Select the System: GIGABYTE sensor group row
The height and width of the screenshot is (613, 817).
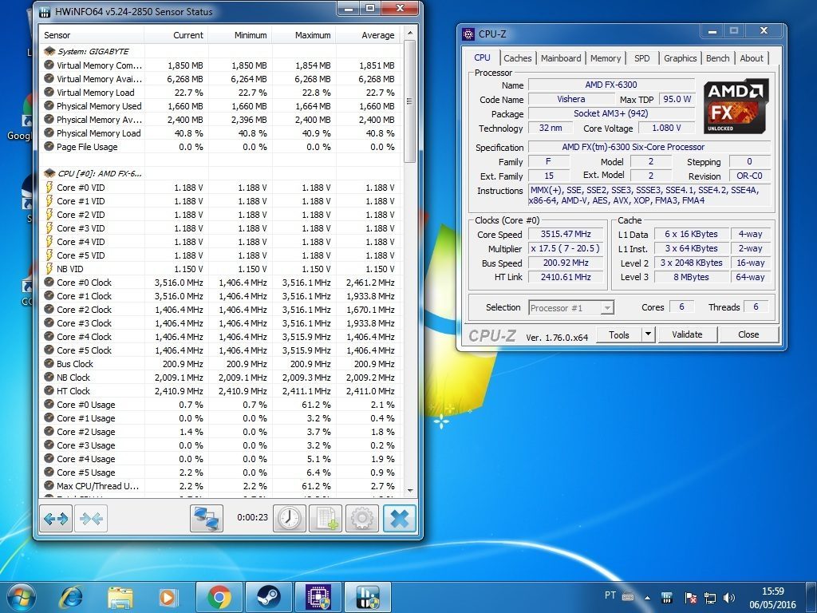coord(220,51)
